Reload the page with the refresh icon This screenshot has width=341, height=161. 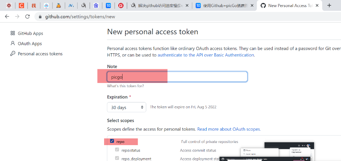point(28,17)
